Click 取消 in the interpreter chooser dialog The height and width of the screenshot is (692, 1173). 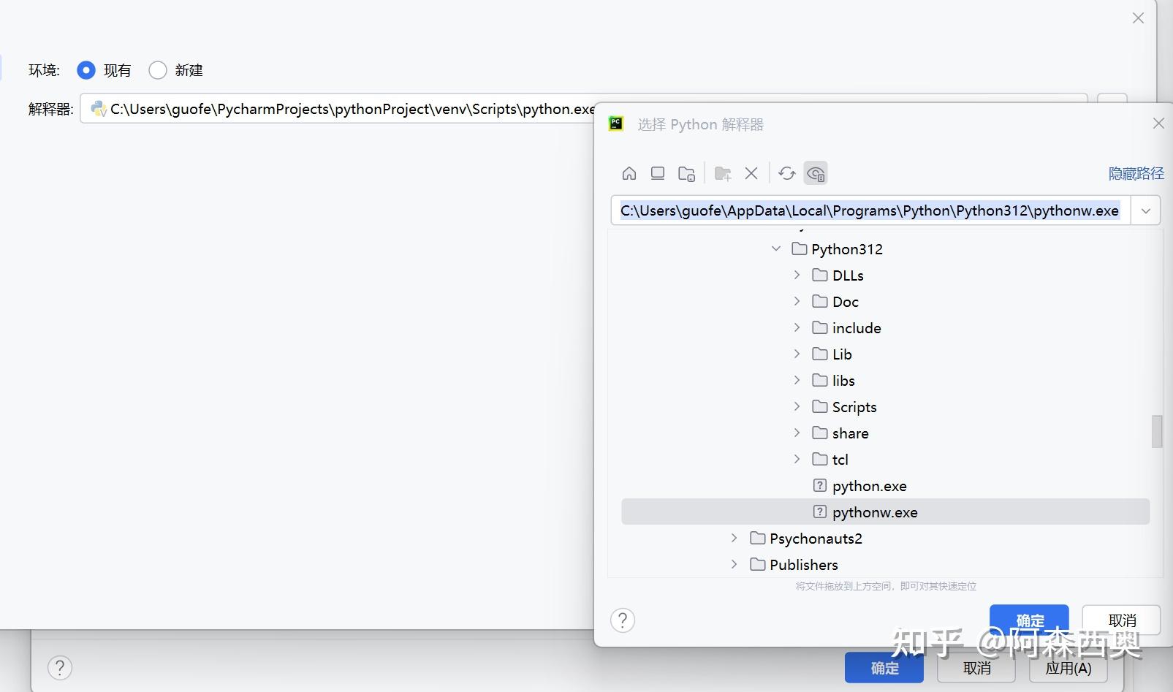click(1122, 620)
